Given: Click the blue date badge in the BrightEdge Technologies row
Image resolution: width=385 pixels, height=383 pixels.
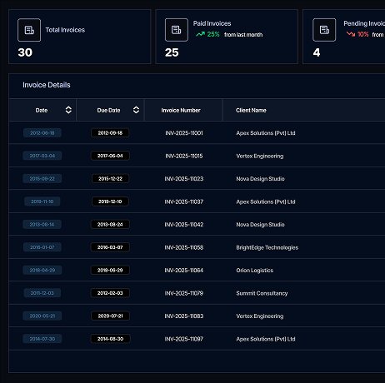Looking at the screenshot, I should (x=42, y=247).
